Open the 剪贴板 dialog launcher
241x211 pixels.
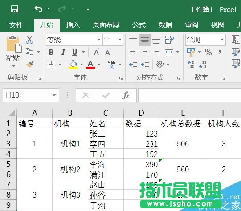tap(40, 78)
